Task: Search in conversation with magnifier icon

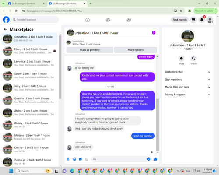Action: (194, 59)
